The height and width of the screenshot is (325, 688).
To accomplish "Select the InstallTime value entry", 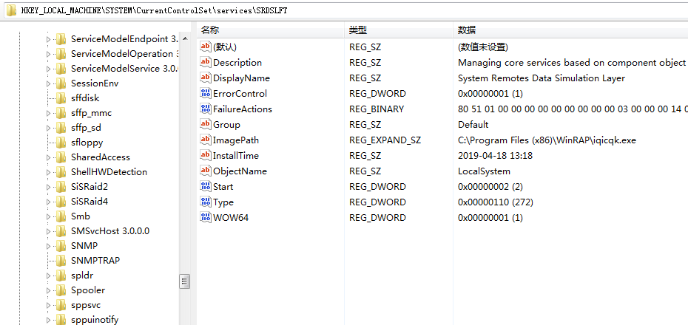I will point(235,155).
